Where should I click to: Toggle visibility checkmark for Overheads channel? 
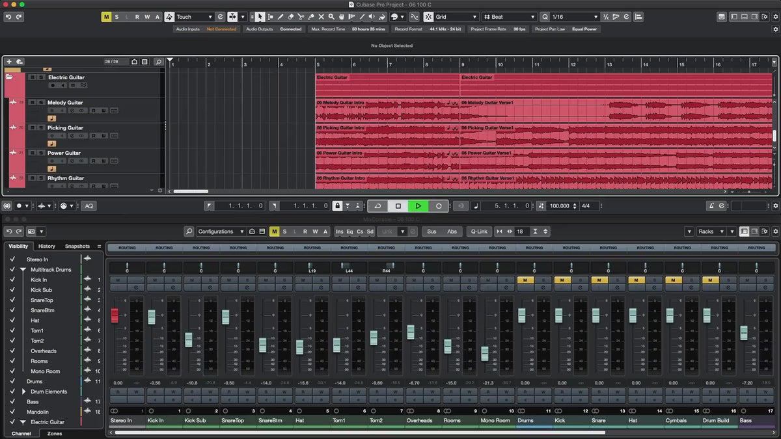click(x=12, y=351)
